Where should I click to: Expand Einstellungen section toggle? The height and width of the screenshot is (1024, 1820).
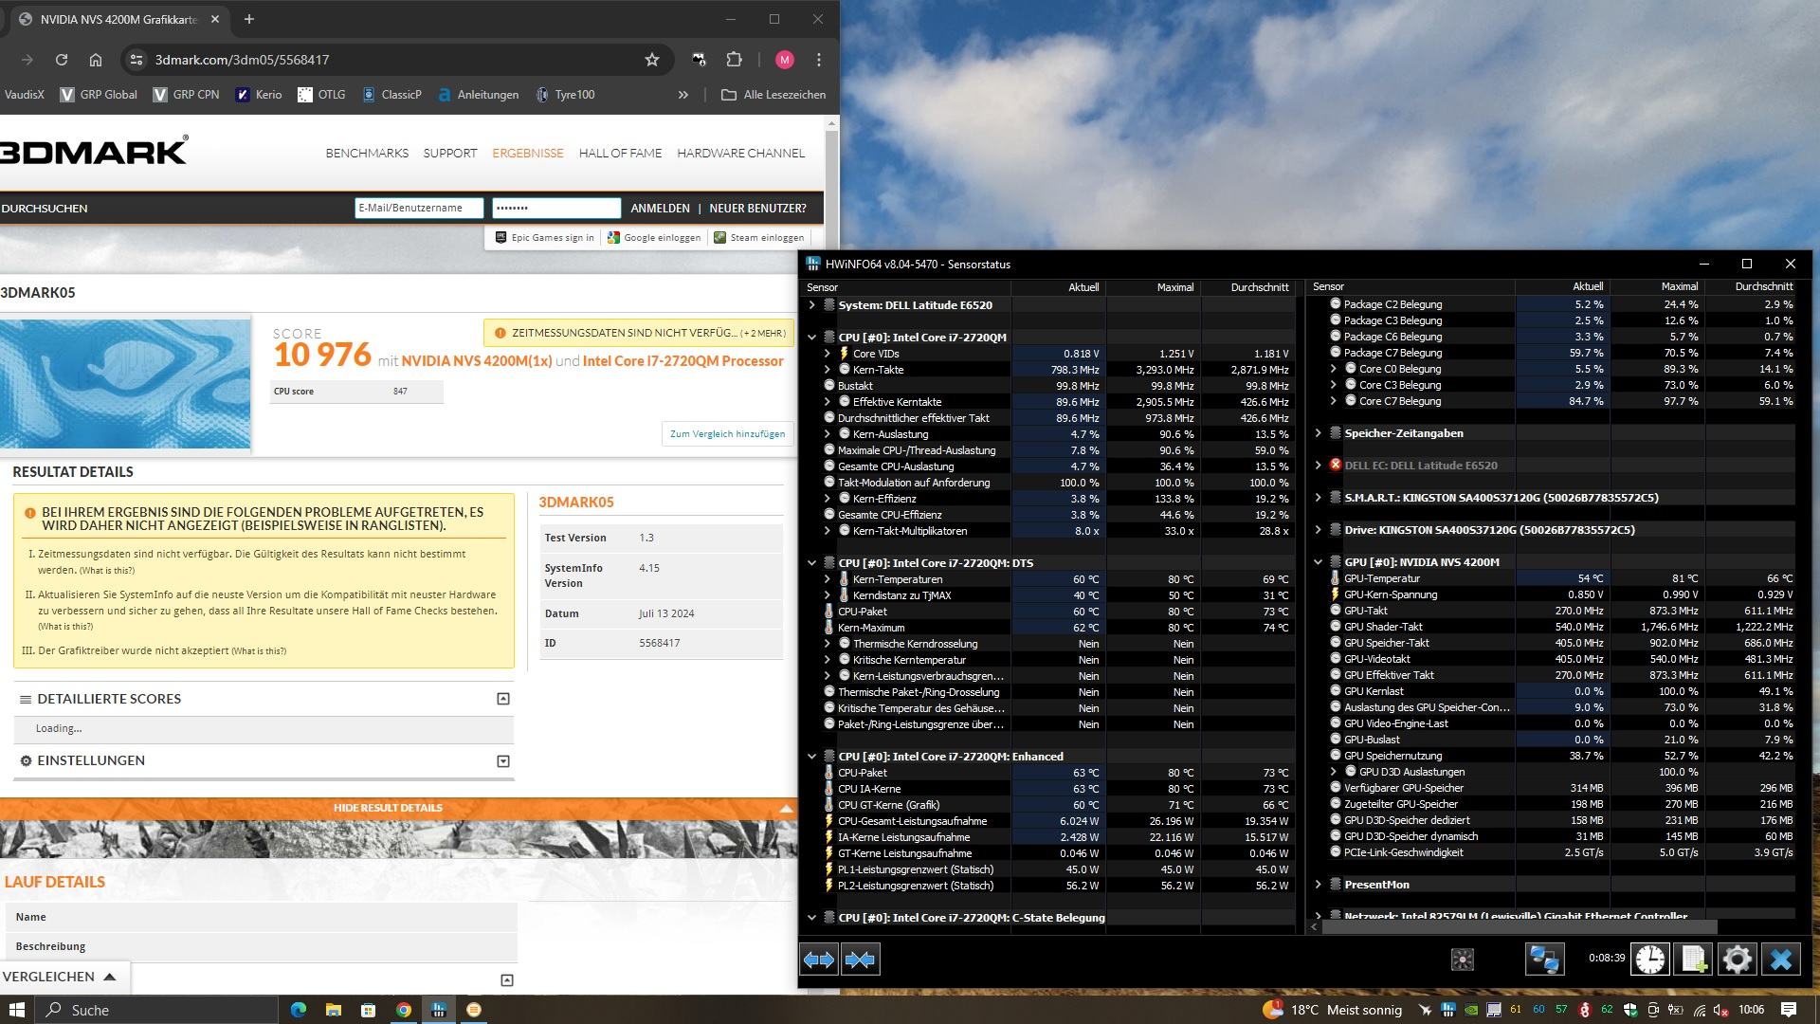pos(503,761)
